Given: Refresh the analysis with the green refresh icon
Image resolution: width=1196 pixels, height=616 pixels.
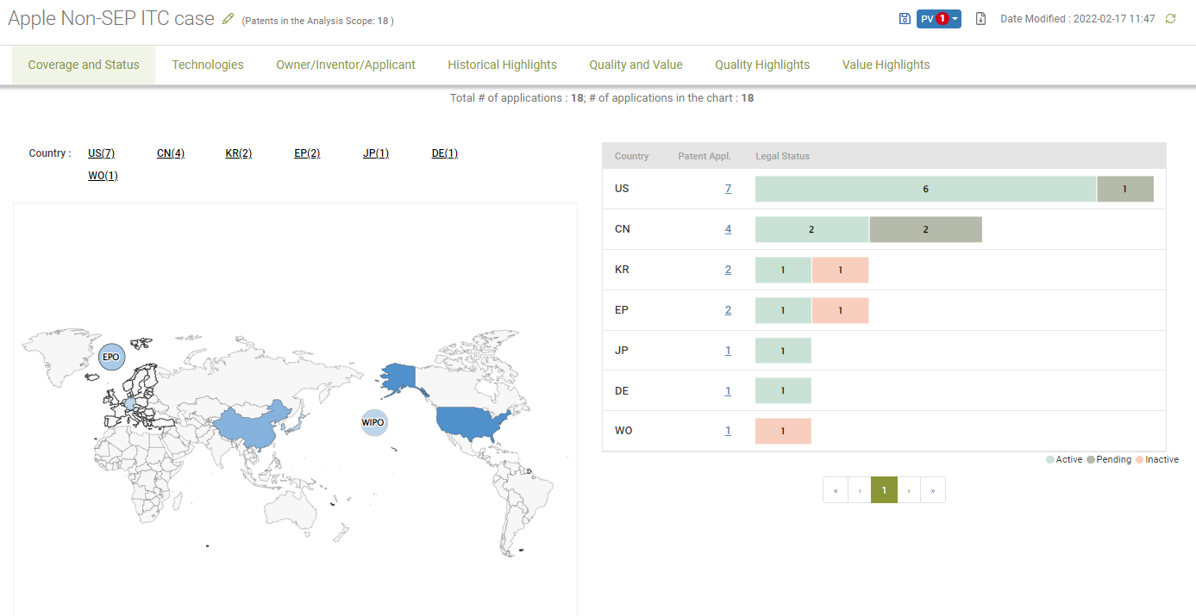Looking at the screenshot, I should (x=1170, y=19).
